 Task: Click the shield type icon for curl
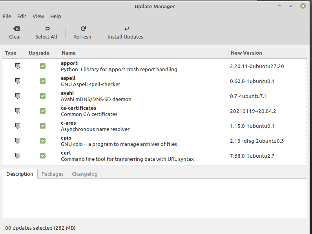(x=17, y=156)
